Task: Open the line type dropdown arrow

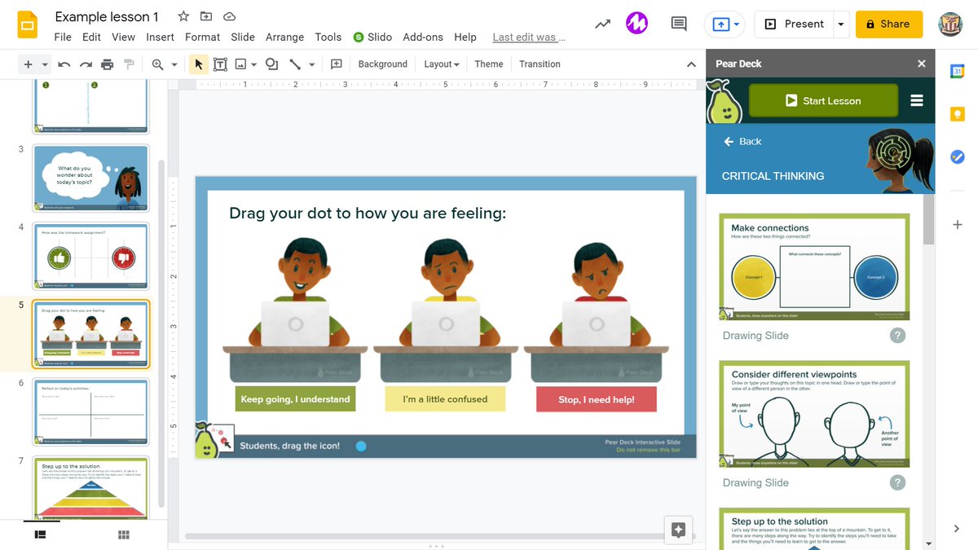Action: pyautogui.click(x=312, y=64)
